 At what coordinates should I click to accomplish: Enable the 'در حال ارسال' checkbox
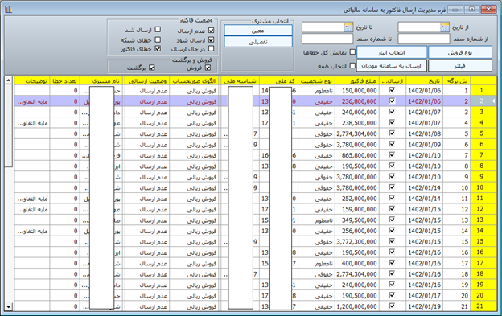click(x=211, y=48)
